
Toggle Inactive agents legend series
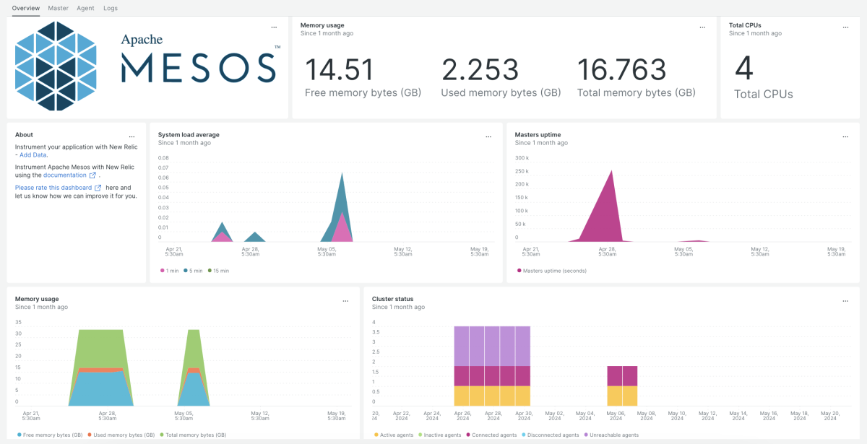pyautogui.click(x=440, y=435)
